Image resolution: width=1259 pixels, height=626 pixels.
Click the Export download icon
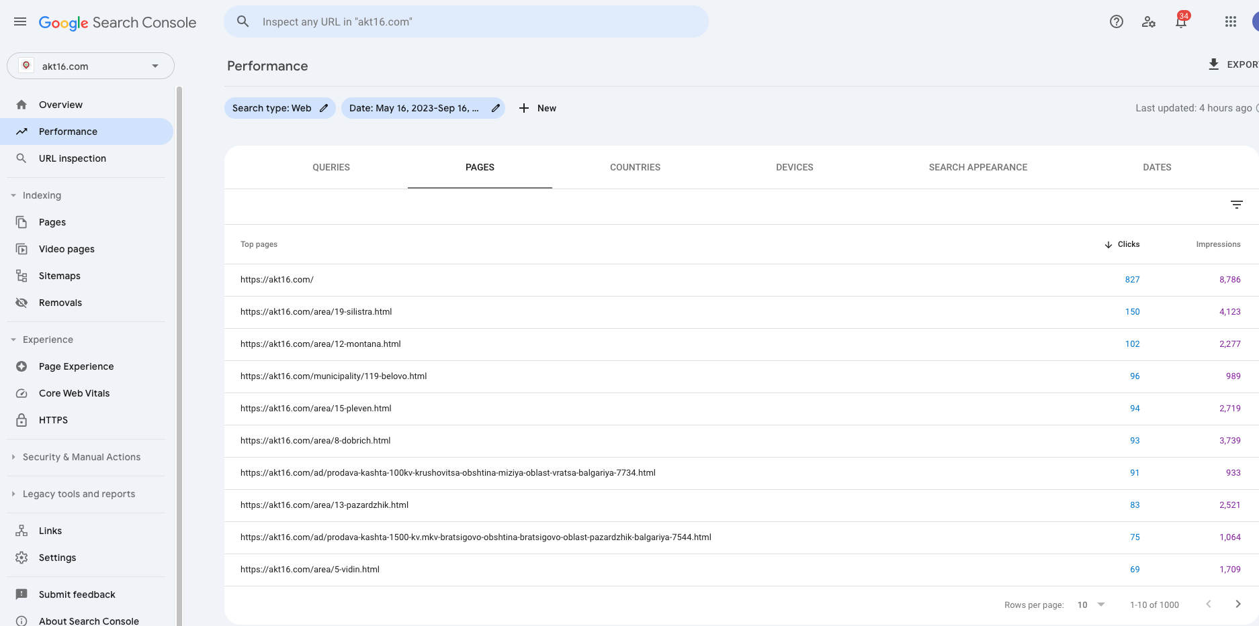1213,64
